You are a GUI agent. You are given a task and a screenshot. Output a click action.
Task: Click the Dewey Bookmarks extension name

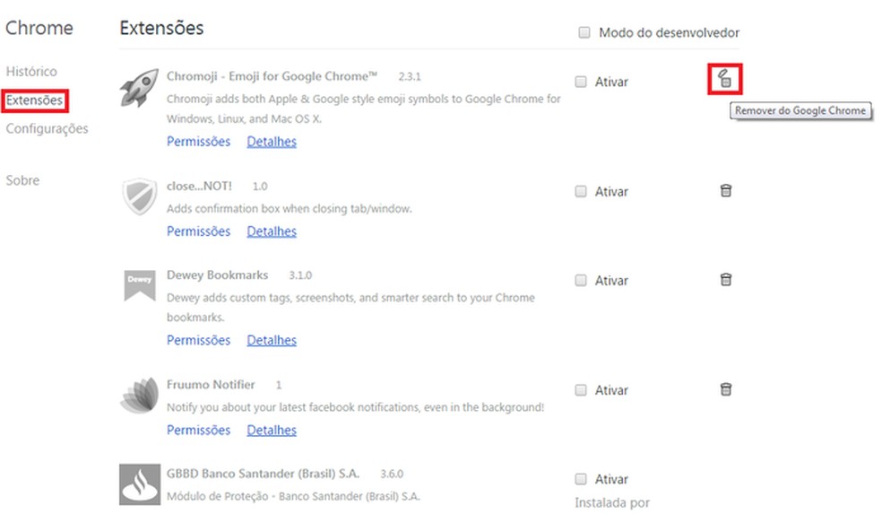pos(217,275)
